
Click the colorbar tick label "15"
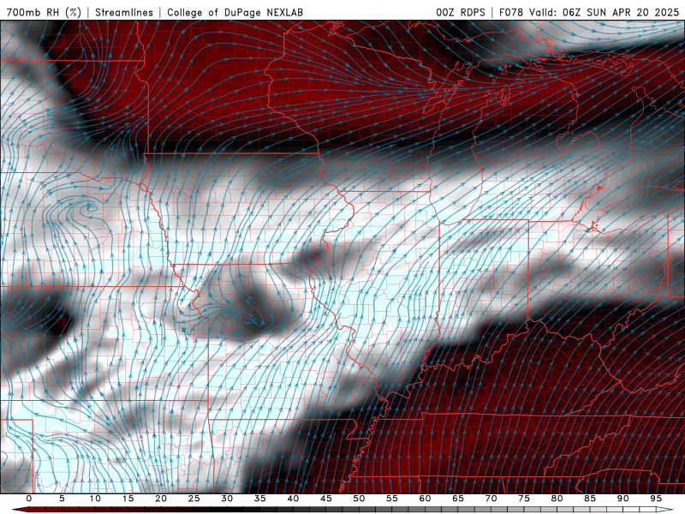pos(128,499)
